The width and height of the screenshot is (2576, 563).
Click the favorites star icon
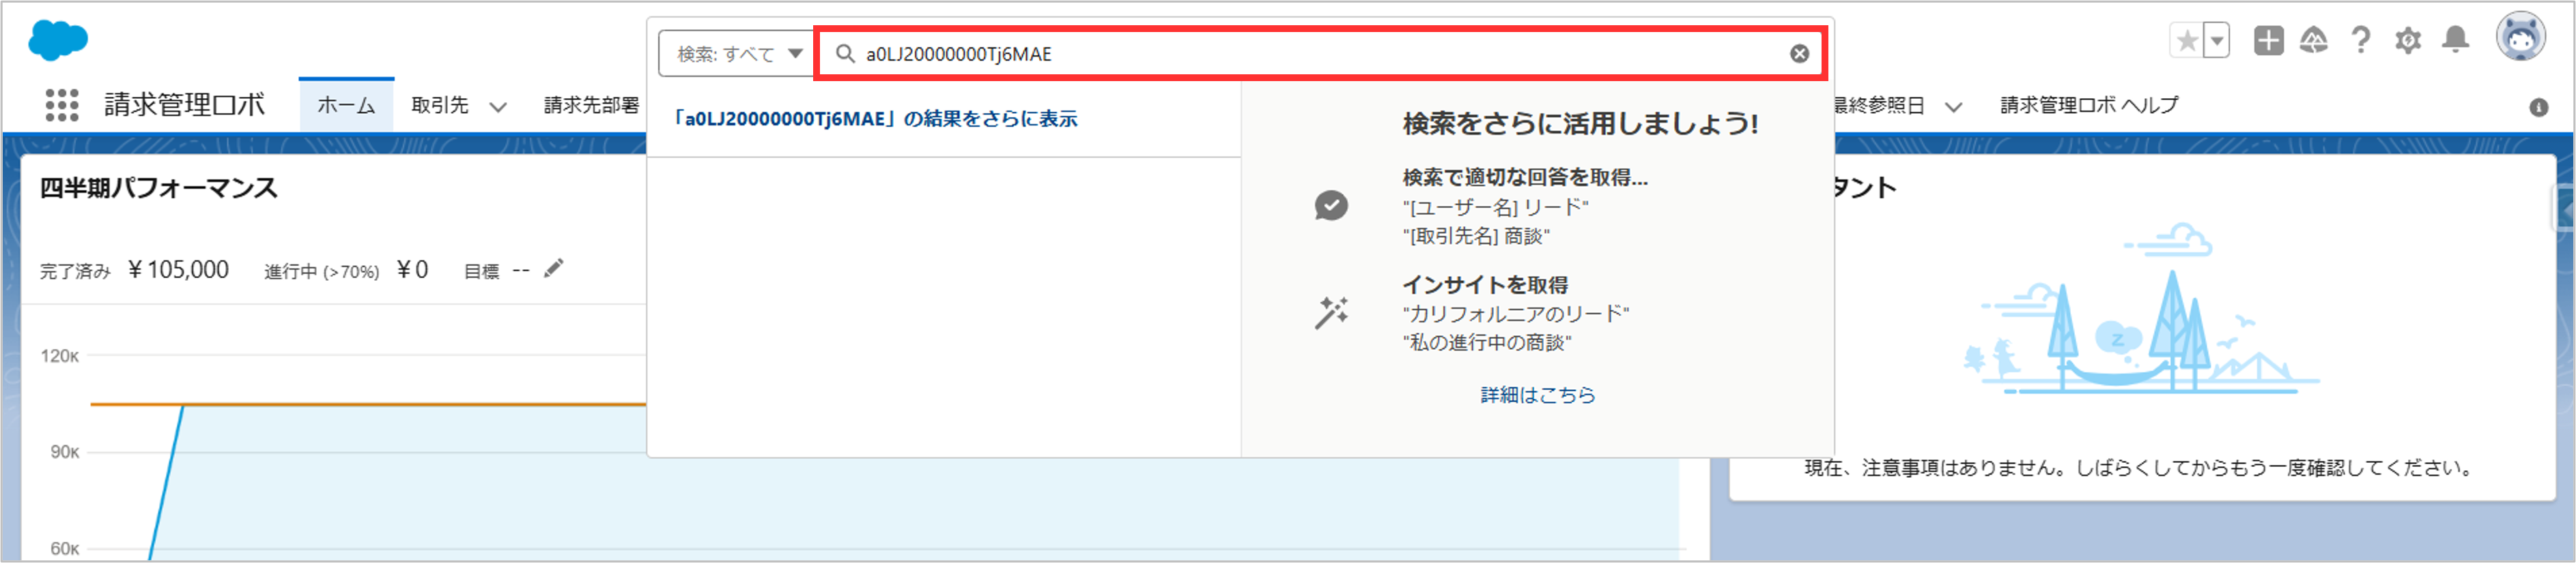(x=2187, y=41)
